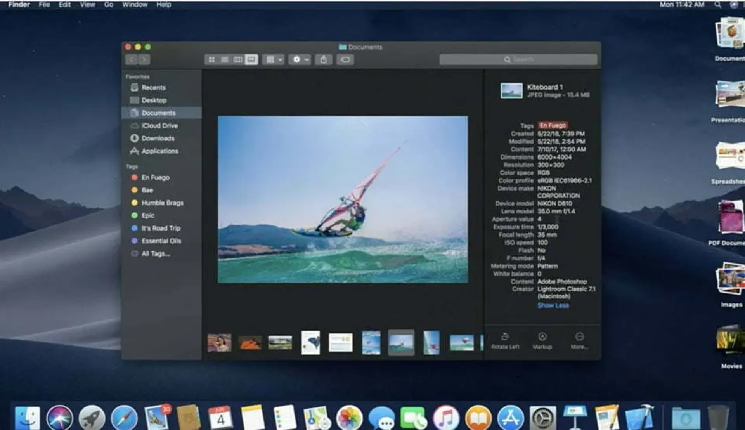The image size is (745, 430).
Task: Open the gear action menu dropdown
Action: [300, 59]
